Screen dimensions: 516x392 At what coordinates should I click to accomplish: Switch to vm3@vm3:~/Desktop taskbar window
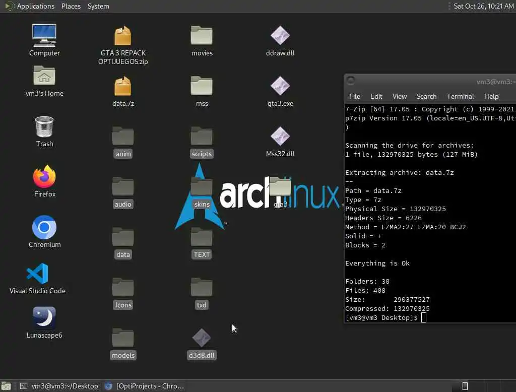pos(59,386)
